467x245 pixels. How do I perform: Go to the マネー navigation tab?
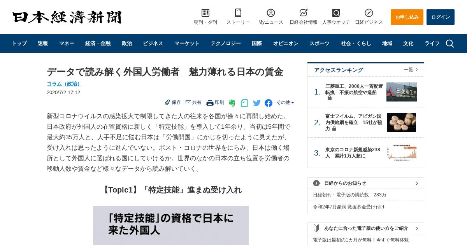[67, 44]
